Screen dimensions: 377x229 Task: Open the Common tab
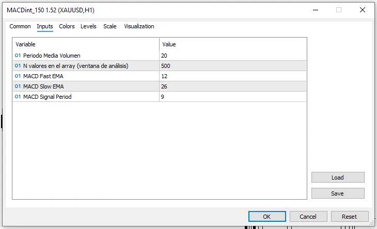(x=20, y=26)
